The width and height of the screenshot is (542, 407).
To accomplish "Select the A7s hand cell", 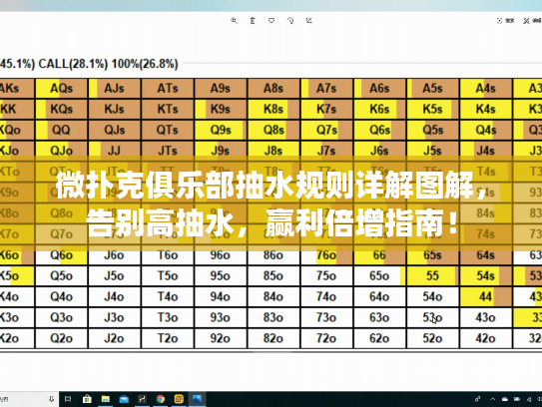I will tap(326, 89).
